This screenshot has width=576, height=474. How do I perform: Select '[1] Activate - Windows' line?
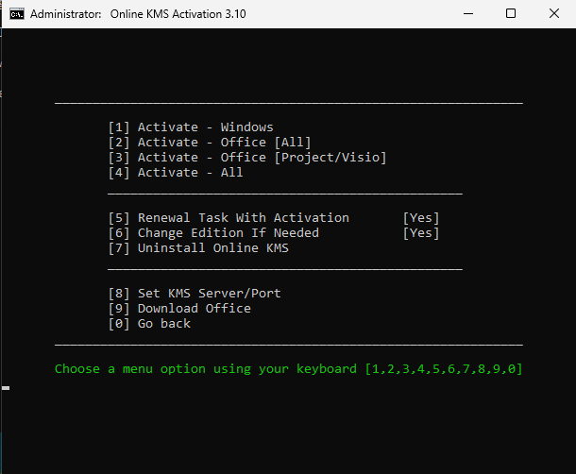click(x=191, y=127)
